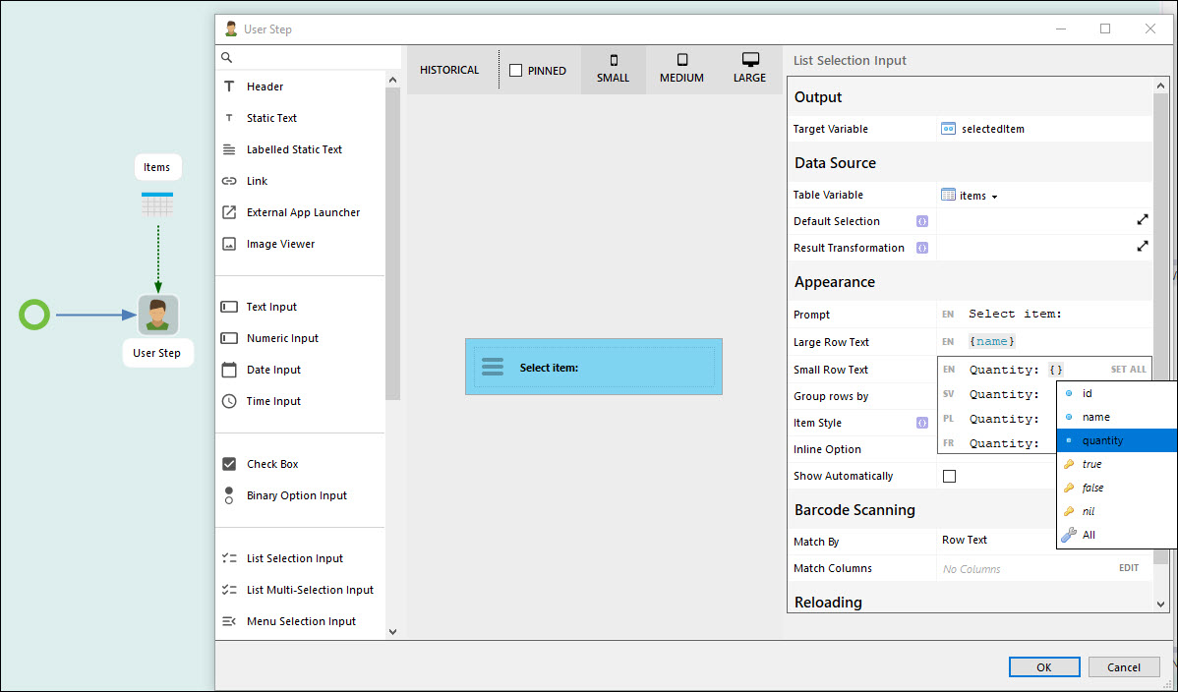The image size is (1178, 692).
Task: Click SET ALL for Small Row Text
Action: point(1129,370)
